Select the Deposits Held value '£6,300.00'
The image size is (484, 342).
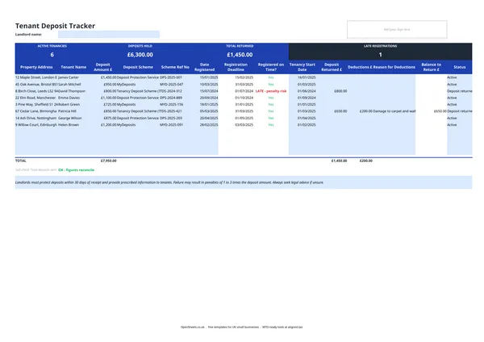tap(140, 55)
